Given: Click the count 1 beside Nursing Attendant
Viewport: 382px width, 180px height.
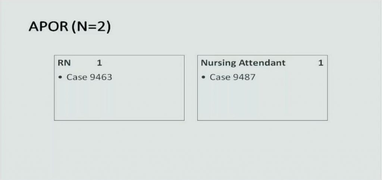Looking at the screenshot, I should [x=320, y=63].
